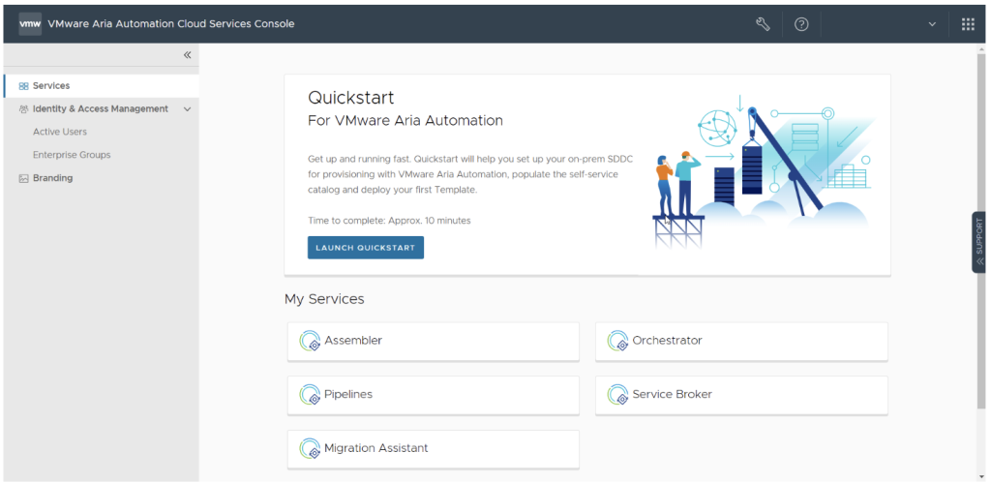Open Active Users page

click(60, 132)
